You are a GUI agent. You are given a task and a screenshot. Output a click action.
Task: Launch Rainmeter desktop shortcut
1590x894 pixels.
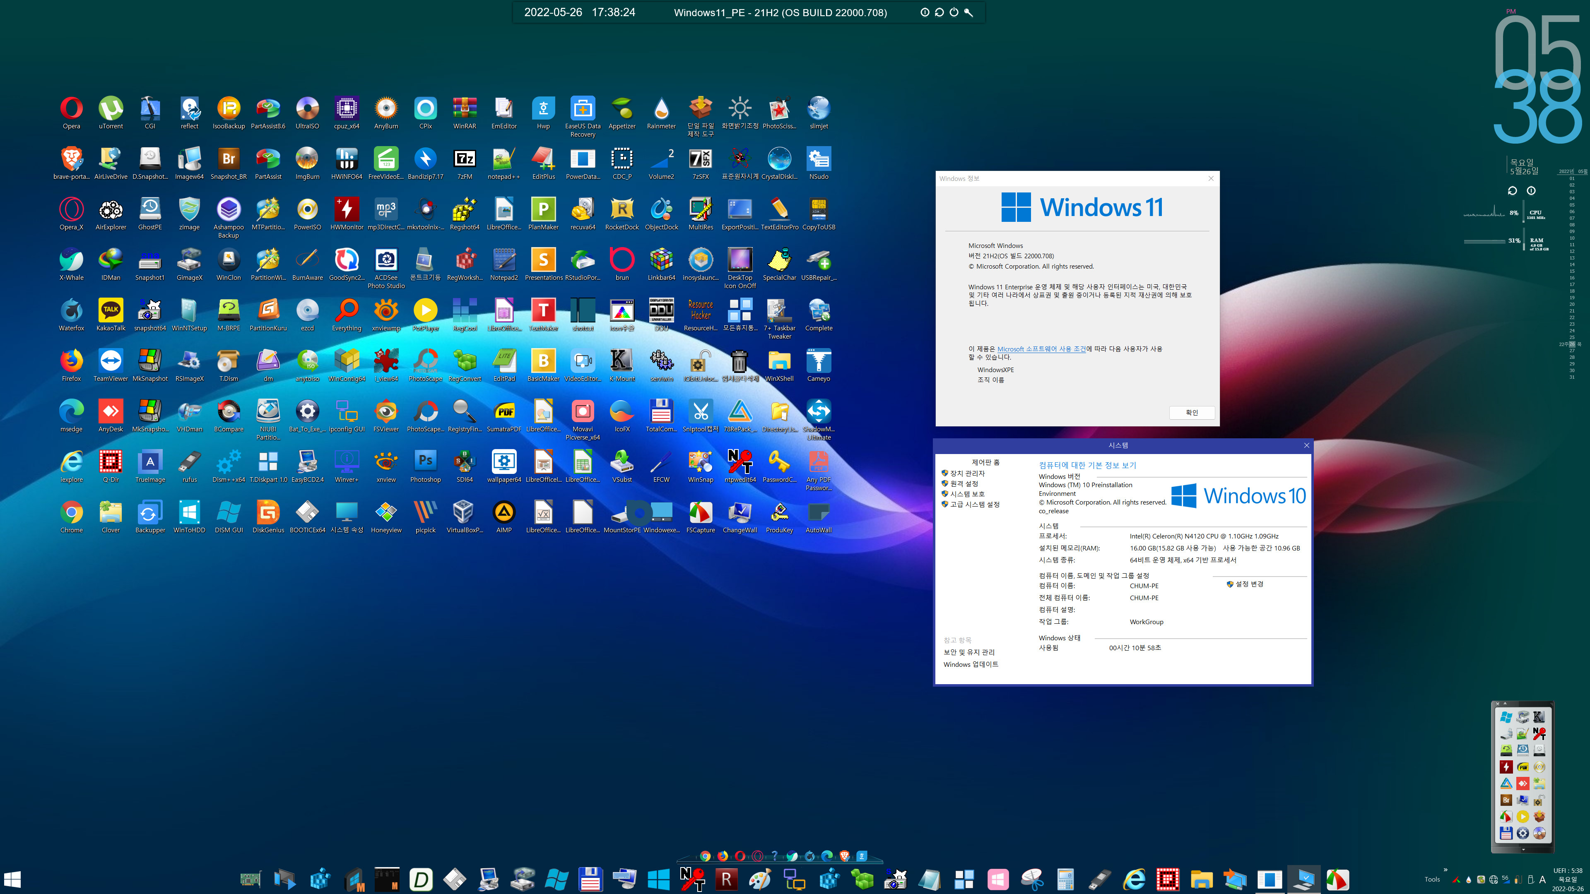pos(661,112)
